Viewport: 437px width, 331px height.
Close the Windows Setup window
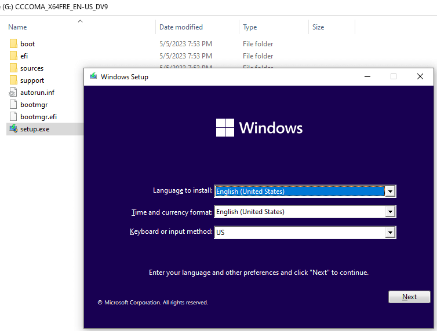(x=420, y=76)
